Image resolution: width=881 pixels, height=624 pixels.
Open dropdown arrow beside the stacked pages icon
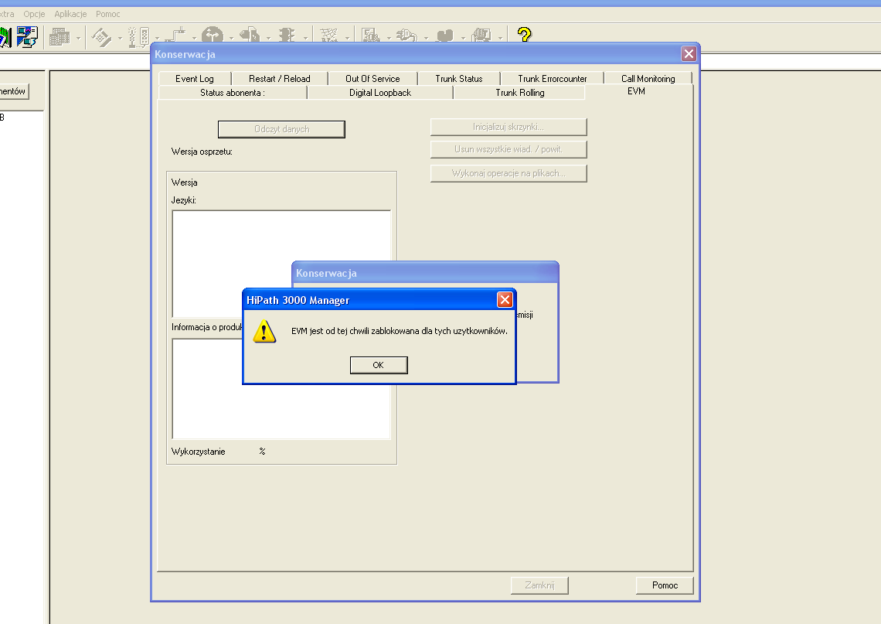point(500,38)
